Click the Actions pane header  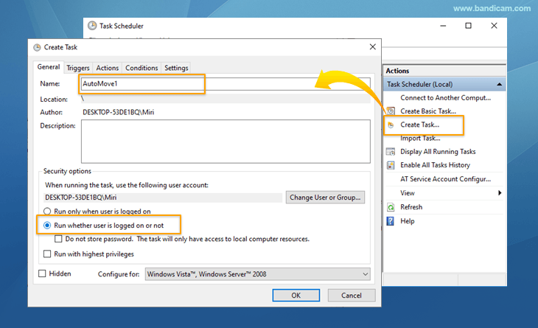(x=444, y=71)
